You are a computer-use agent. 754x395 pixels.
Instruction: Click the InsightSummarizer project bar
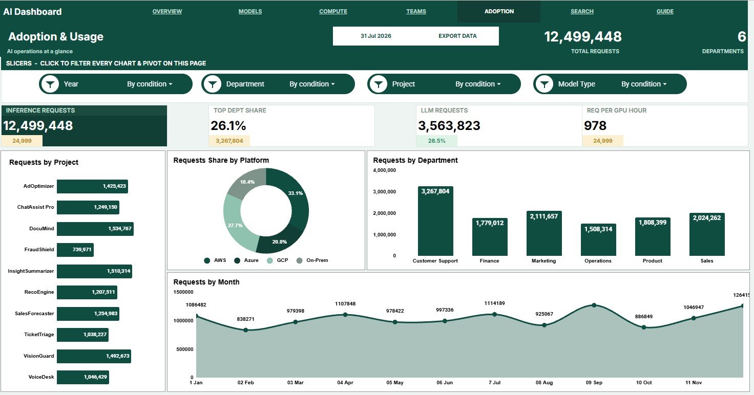pyautogui.click(x=94, y=271)
